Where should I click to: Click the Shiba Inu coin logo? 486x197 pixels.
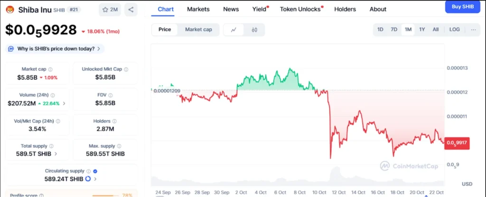(10, 9)
